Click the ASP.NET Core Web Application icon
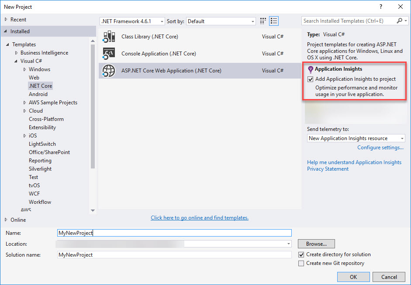 click(x=109, y=71)
